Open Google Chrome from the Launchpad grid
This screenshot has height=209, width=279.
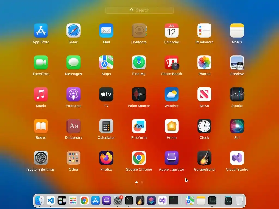click(x=139, y=158)
